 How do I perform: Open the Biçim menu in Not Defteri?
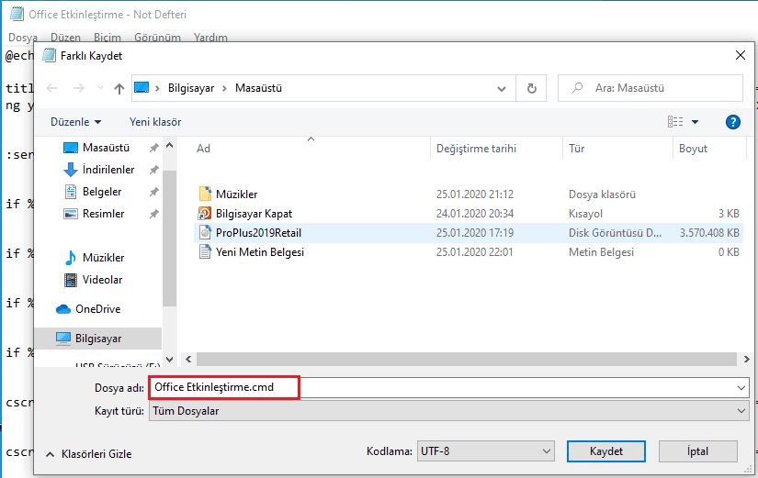pos(107,38)
